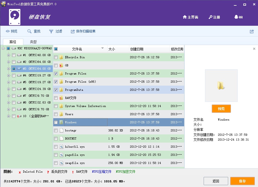Click the hard disk recovery logo icon
Viewport: 258px width, 187px height.
15,17
